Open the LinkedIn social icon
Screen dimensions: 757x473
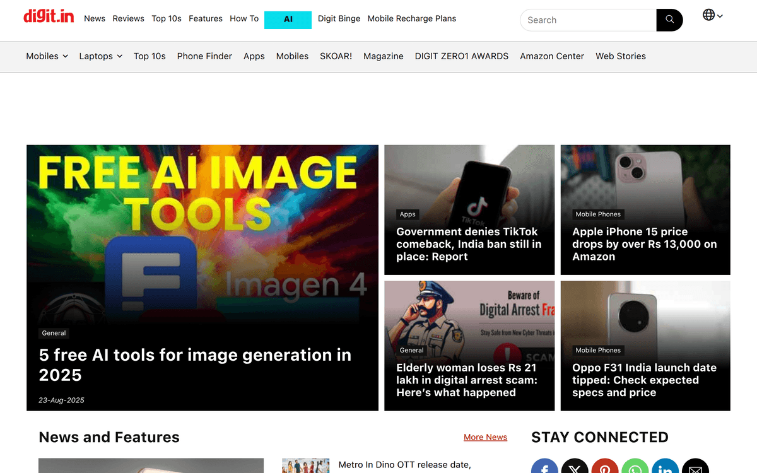click(665, 466)
